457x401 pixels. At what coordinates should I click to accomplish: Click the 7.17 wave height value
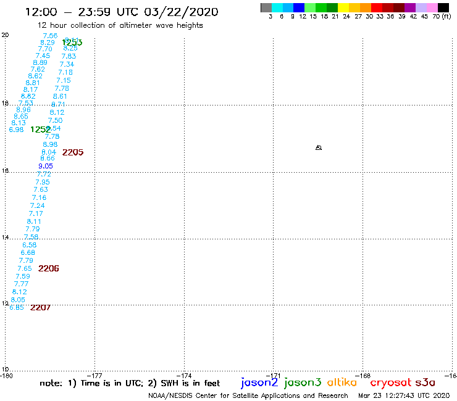(36, 213)
